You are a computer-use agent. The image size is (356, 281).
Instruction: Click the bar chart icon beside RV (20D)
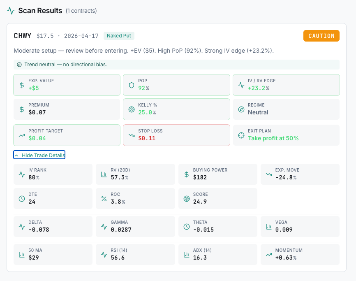(x=104, y=174)
